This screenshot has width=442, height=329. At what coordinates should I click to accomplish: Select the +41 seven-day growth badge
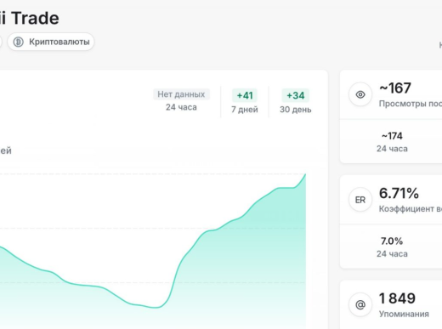245,95
